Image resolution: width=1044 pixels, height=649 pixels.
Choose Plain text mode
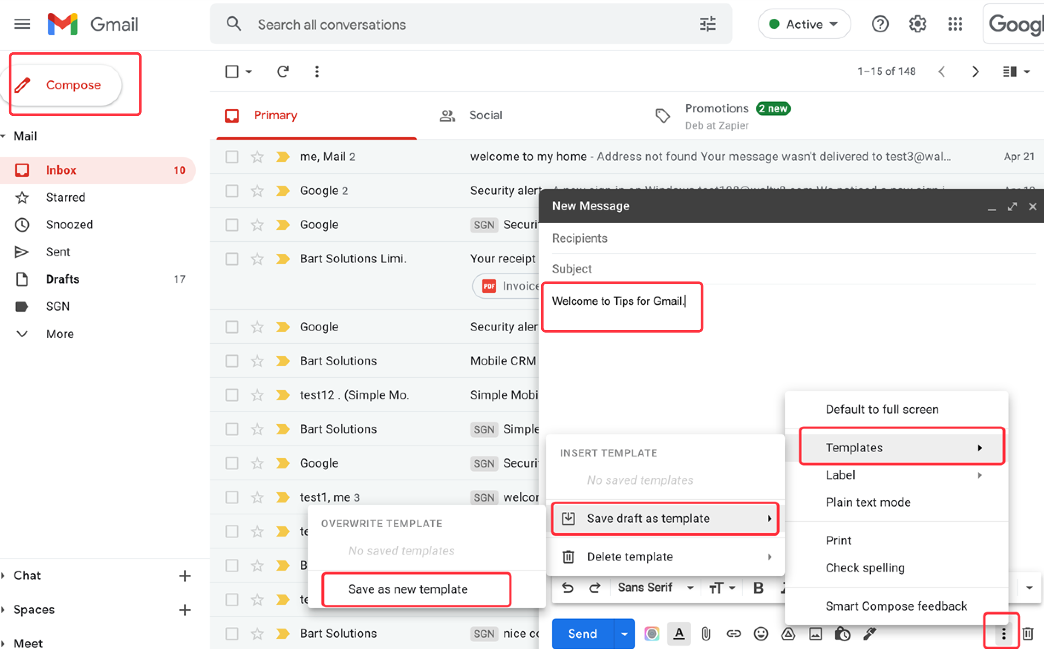[x=897, y=502]
